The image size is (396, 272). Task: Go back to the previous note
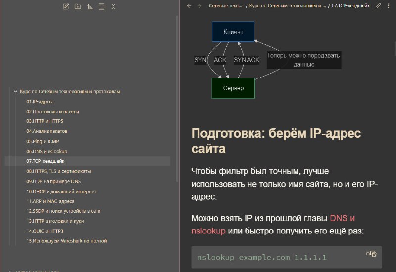pyautogui.click(x=189, y=6)
